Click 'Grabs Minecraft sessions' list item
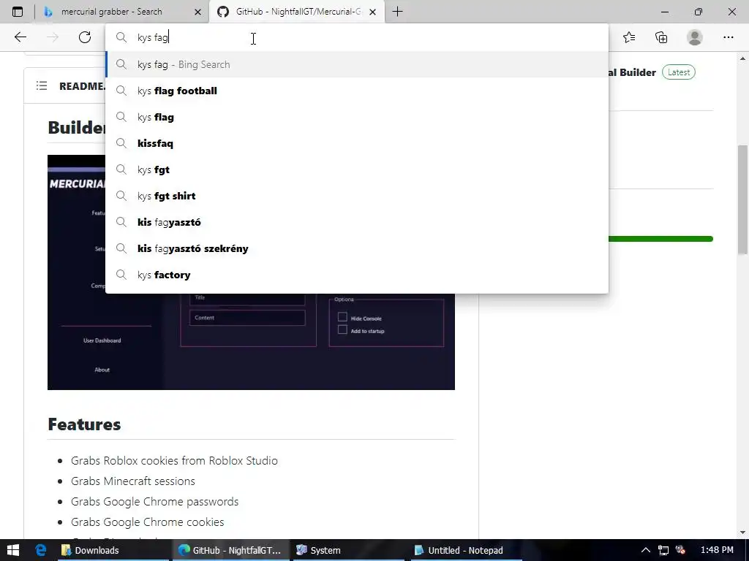 [x=133, y=481]
